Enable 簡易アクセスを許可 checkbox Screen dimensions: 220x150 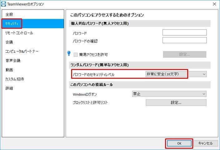pyautogui.click(x=76, y=54)
